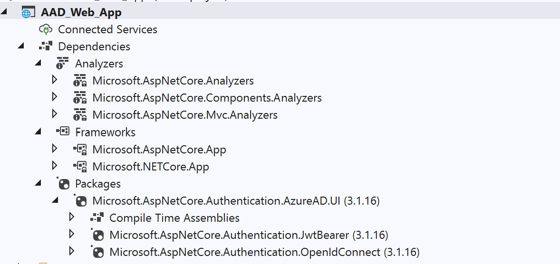Image resolution: width=560 pixels, height=264 pixels.
Task: Expand the JwtBearer package node
Action: 71,234
